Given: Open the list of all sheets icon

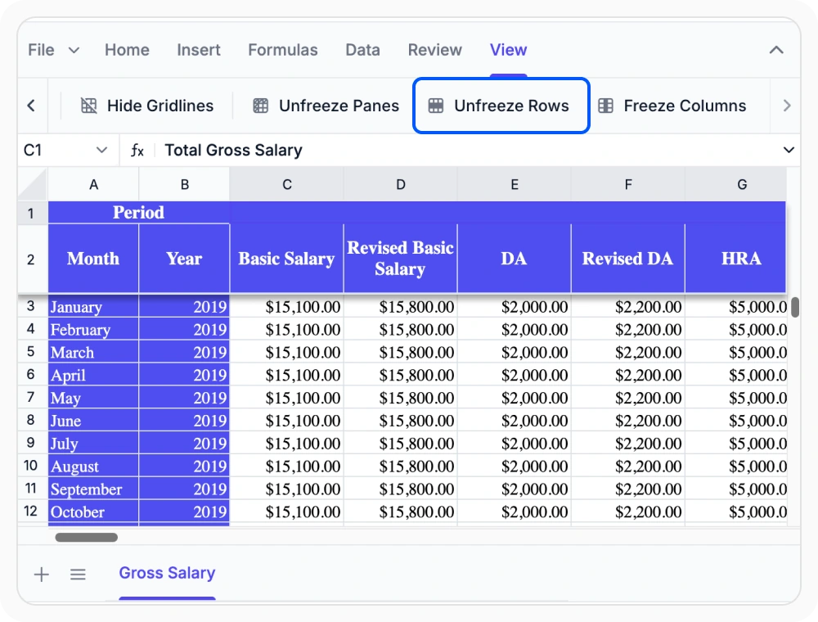Looking at the screenshot, I should coord(78,575).
